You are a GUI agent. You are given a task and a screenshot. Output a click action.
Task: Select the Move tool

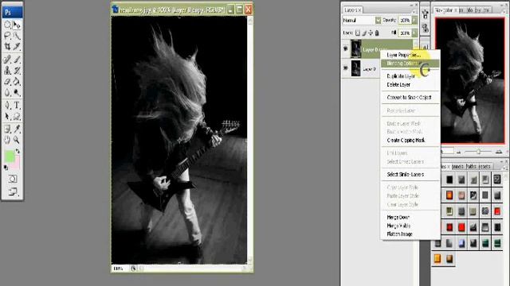coord(17,25)
